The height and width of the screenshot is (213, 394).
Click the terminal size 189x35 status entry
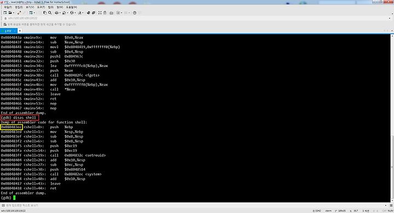click(340, 211)
